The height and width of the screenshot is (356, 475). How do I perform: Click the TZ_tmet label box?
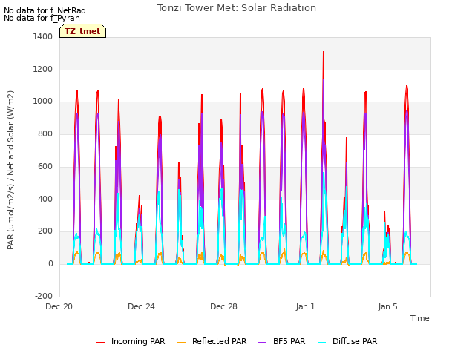point(82,31)
